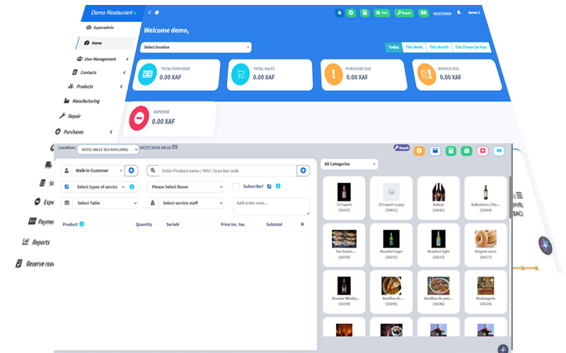Screen dimensions: 566x353
Task: Open the All Categories dropdown
Action: 350,164
